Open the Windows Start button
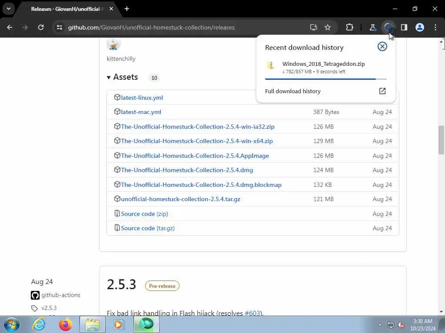The width and height of the screenshot is (445, 333). tap(12, 324)
